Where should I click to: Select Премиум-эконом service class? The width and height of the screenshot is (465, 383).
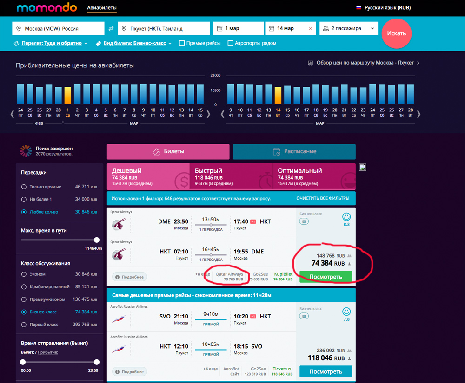[24, 299]
